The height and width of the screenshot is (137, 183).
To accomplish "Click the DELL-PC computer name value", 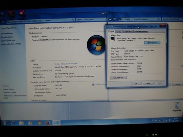I will 59,85.
